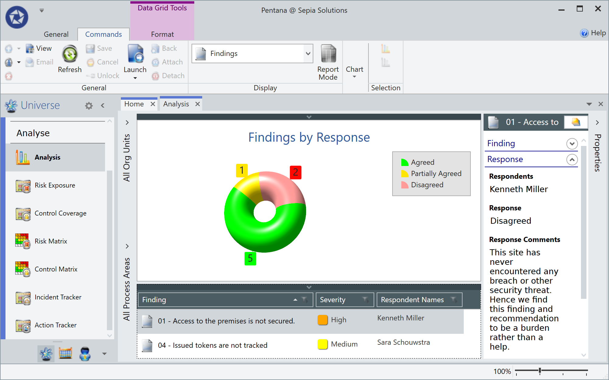Open Report Mode via its icon
Viewport: 609px width, 380px height.
pyautogui.click(x=328, y=56)
